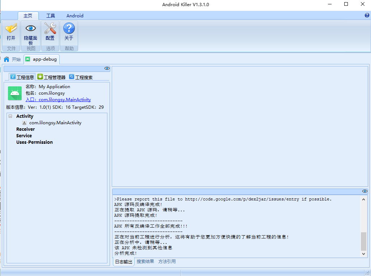Viewport: 371px width, 276px height.
Task: Open the Android ribbon tab
Action: [74, 16]
